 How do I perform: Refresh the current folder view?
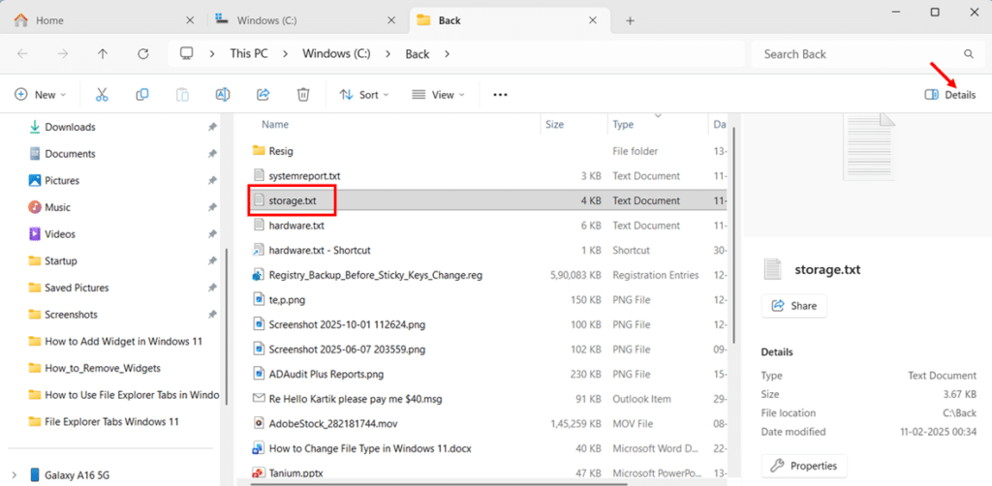point(143,53)
